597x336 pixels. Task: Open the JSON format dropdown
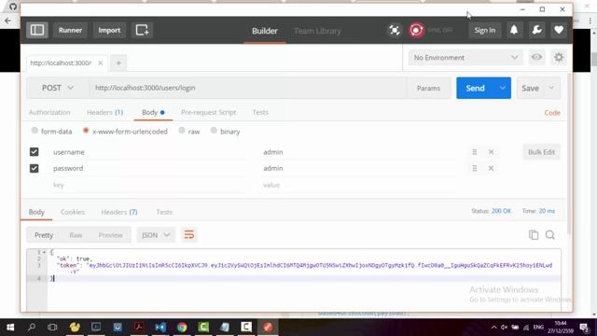156,235
